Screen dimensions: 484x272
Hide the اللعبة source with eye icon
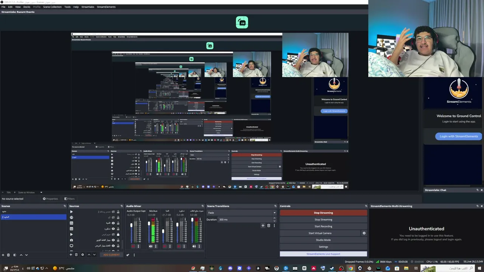click(113, 223)
